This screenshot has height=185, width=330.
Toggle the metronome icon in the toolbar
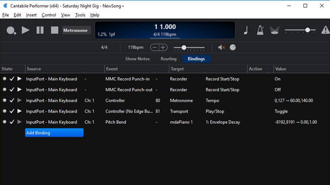click(260, 30)
